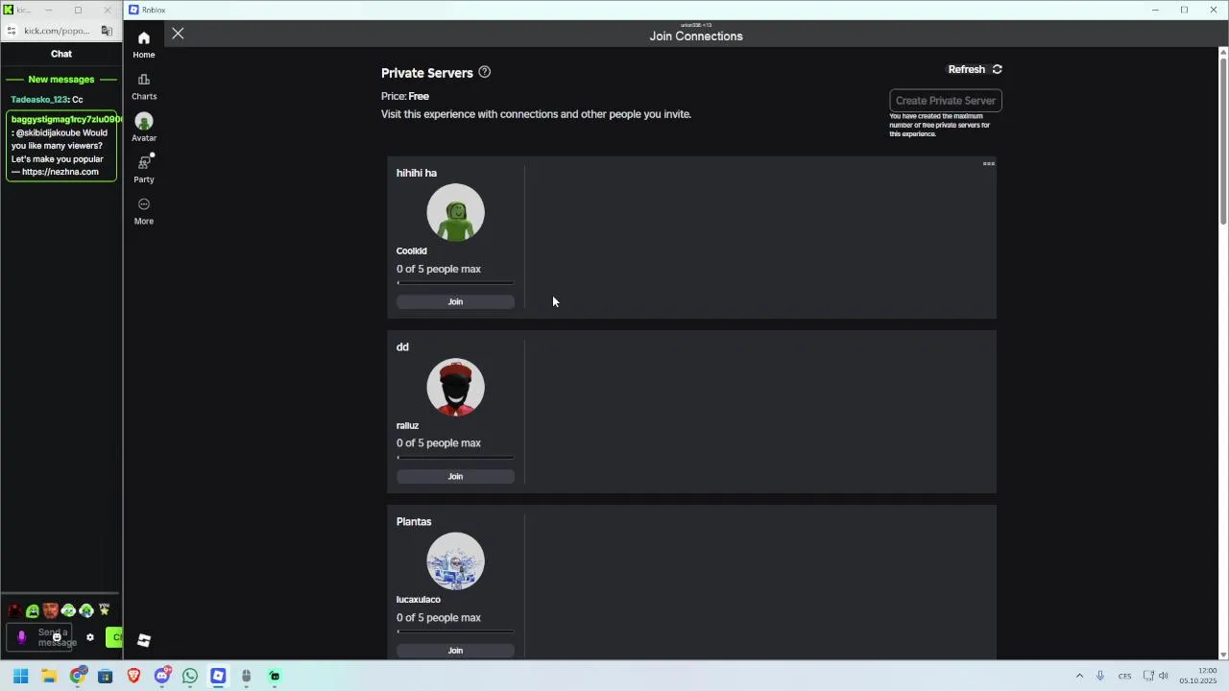Viewport: 1229px width, 691px height.
Task: Join the Plantas private server
Action: [455, 651]
